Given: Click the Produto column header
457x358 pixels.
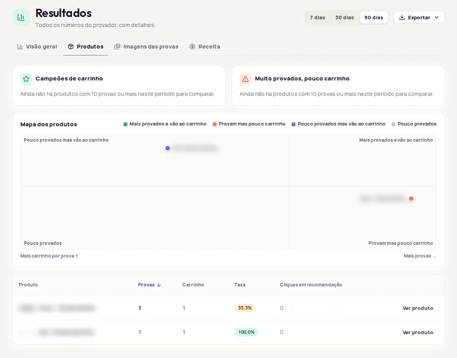Looking at the screenshot, I should click(x=28, y=285).
